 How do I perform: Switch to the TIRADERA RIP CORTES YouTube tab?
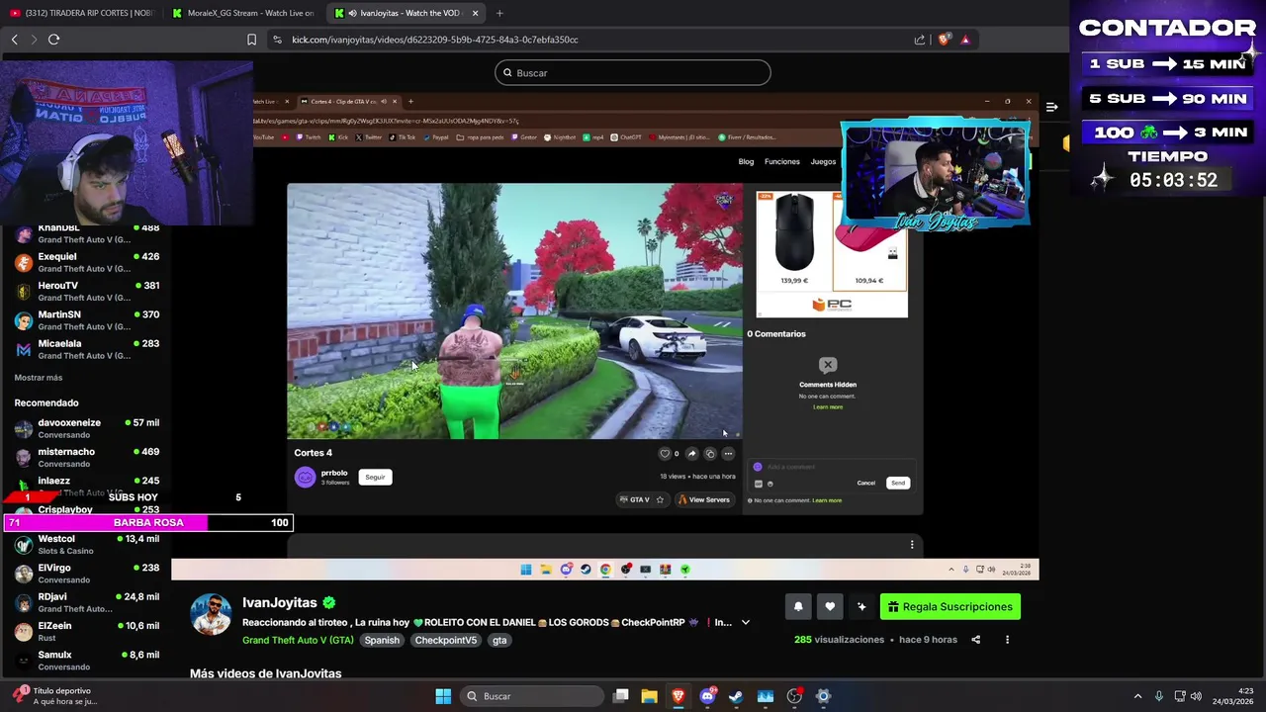pyautogui.click(x=81, y=13)
